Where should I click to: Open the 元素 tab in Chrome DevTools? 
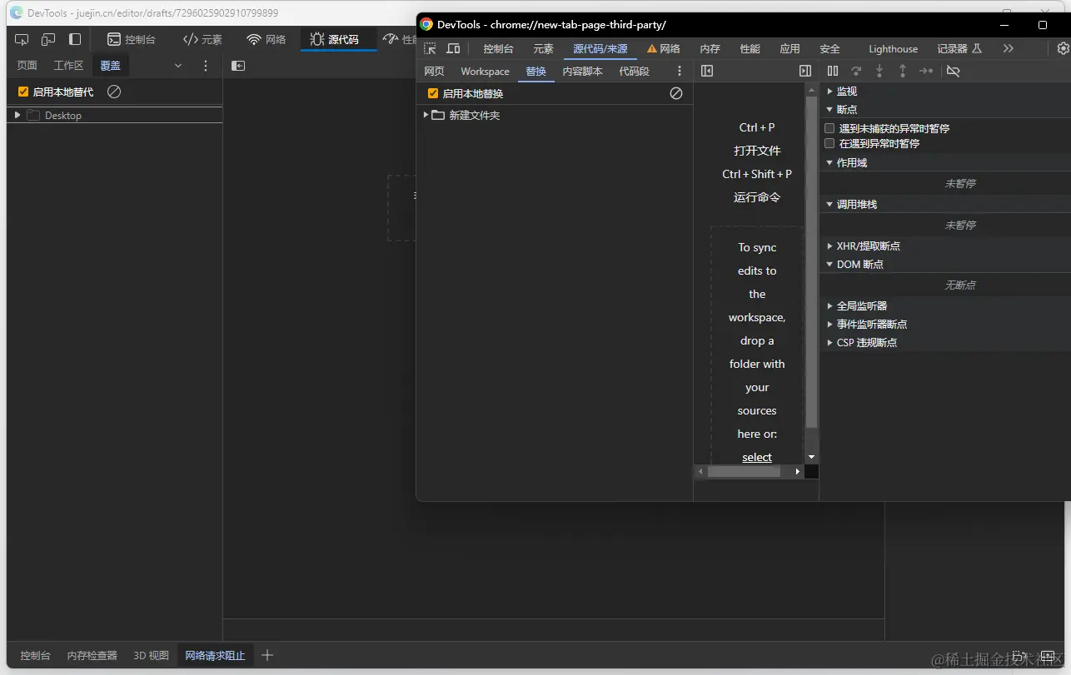tap(543, 49)
